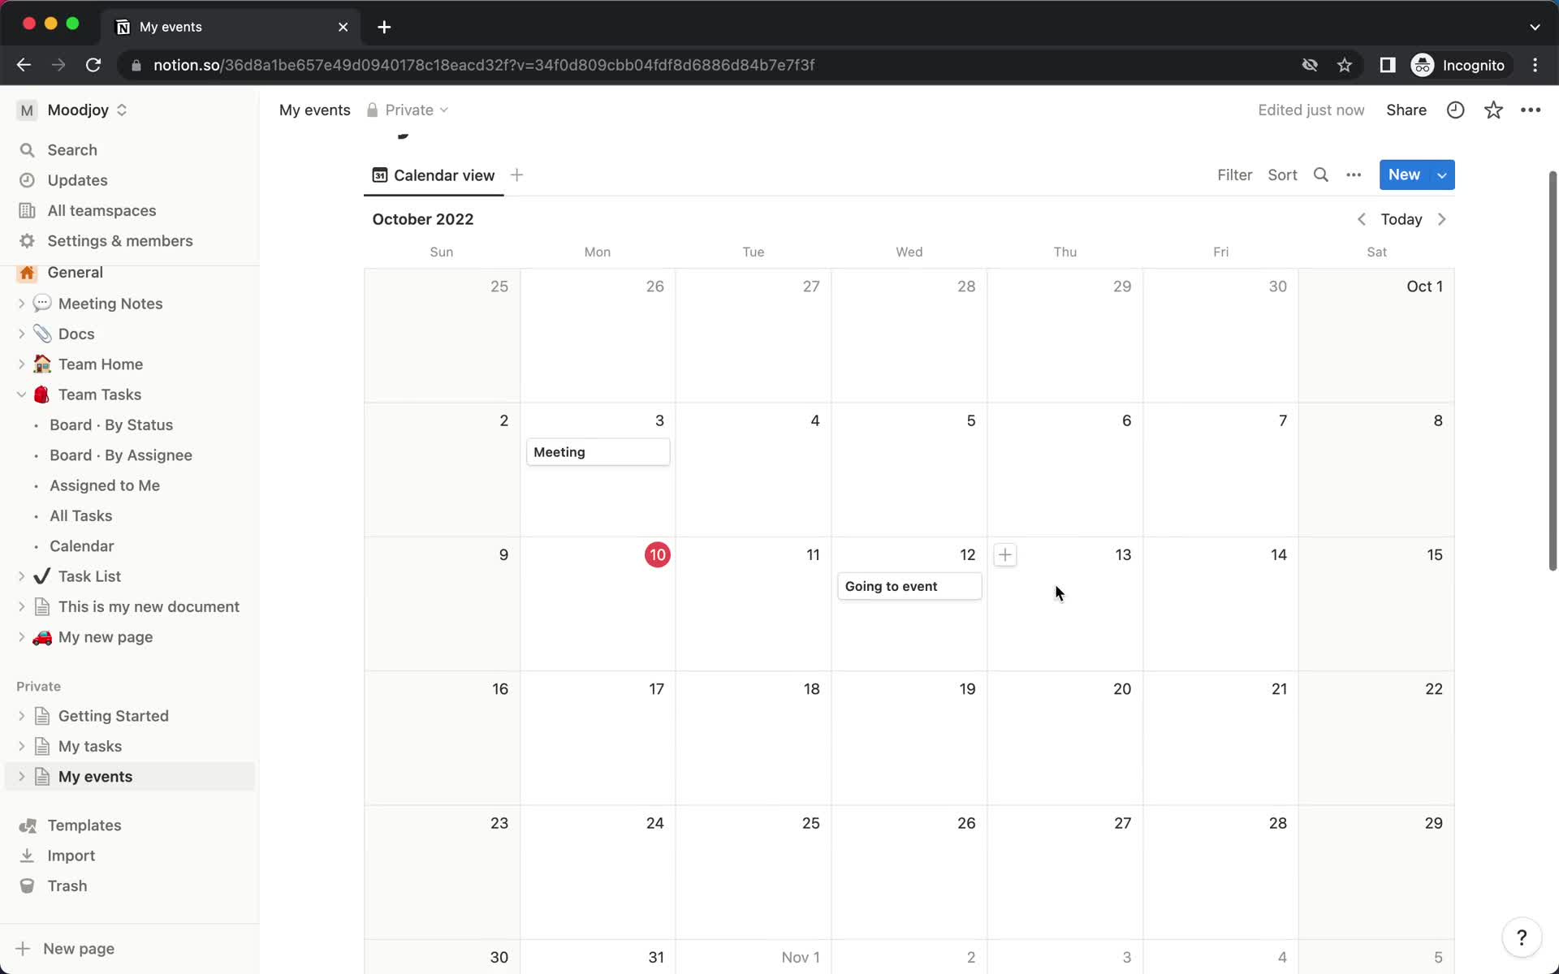Click Today button to return to current date
Screen dimensions: 1559x974
point(1401,219)
